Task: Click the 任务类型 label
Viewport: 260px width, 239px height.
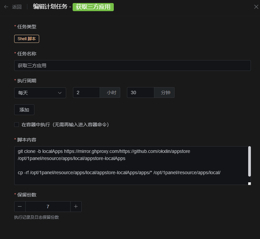Action: click(27, 27)
